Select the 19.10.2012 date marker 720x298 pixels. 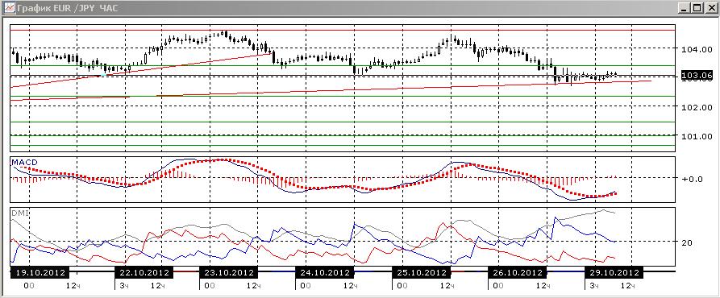pos(40,272)
